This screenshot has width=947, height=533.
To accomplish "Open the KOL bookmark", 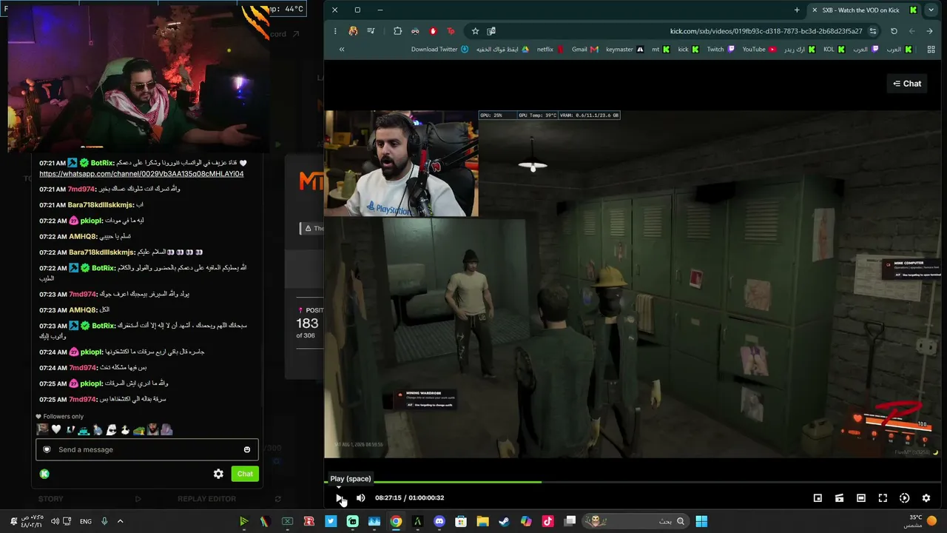I will pyautogui.click(x=834, y=50).
